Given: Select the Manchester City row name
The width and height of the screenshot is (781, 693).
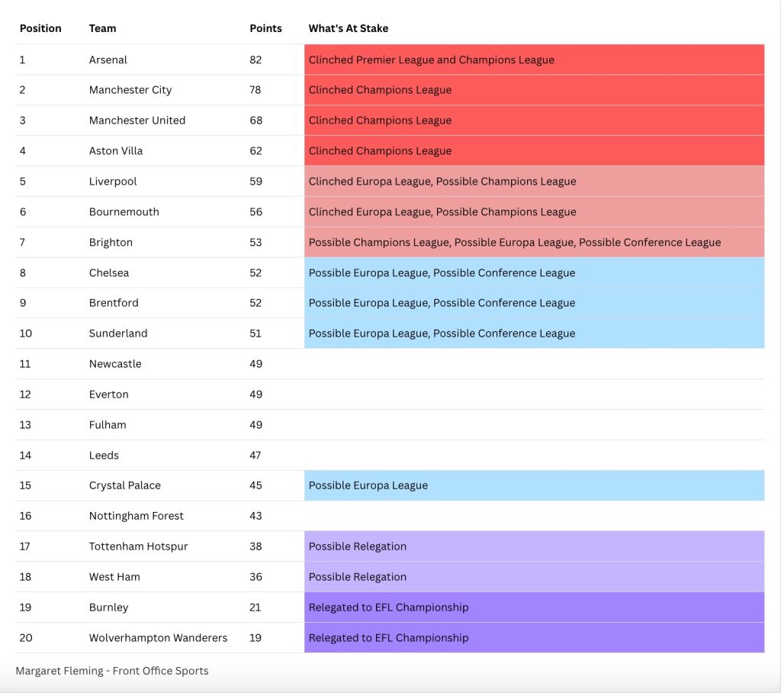Looking at the screenshot, I should click(130, 90).
